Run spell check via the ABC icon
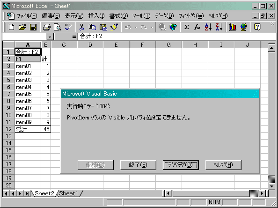278x208 pixels. [x=68, y=27]
